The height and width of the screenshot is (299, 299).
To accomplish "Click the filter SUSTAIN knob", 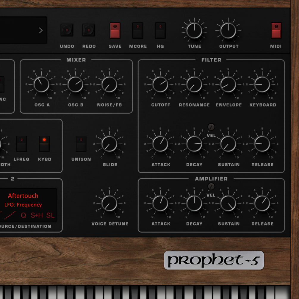I will pyautogui.click(x=228, y=144).
